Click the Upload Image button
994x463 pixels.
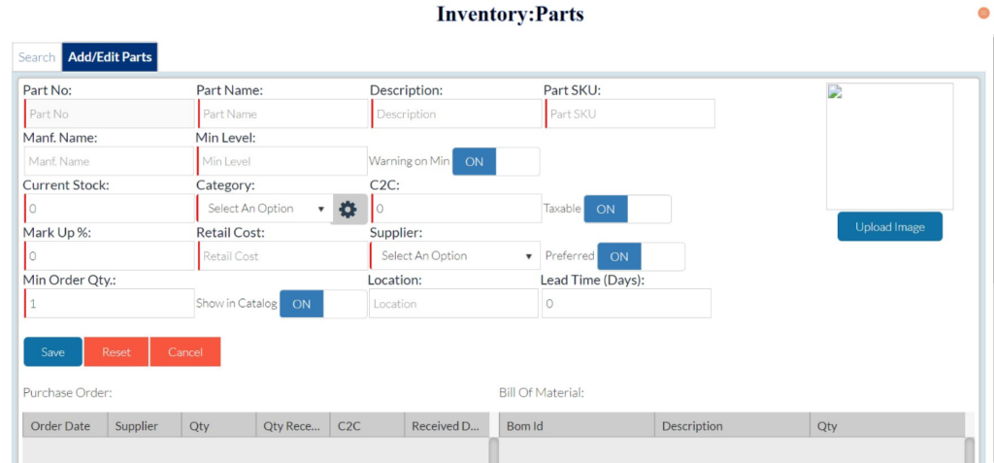point(889,227)
